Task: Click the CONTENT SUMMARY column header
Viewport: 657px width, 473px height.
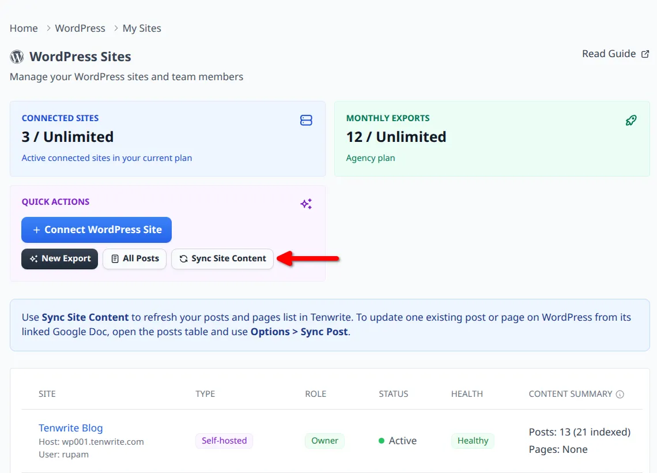Action: coord(571,394)
